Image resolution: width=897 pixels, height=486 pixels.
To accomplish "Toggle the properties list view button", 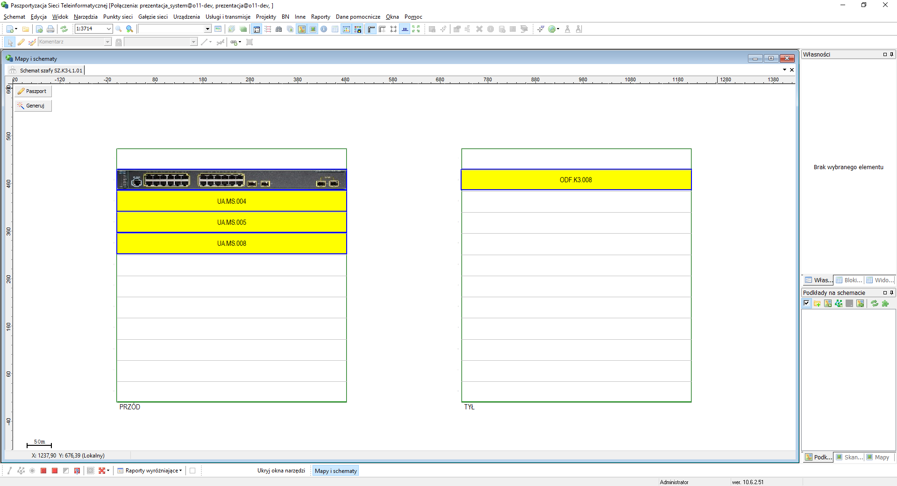I will pyautogui.click(x=256, y=29).
